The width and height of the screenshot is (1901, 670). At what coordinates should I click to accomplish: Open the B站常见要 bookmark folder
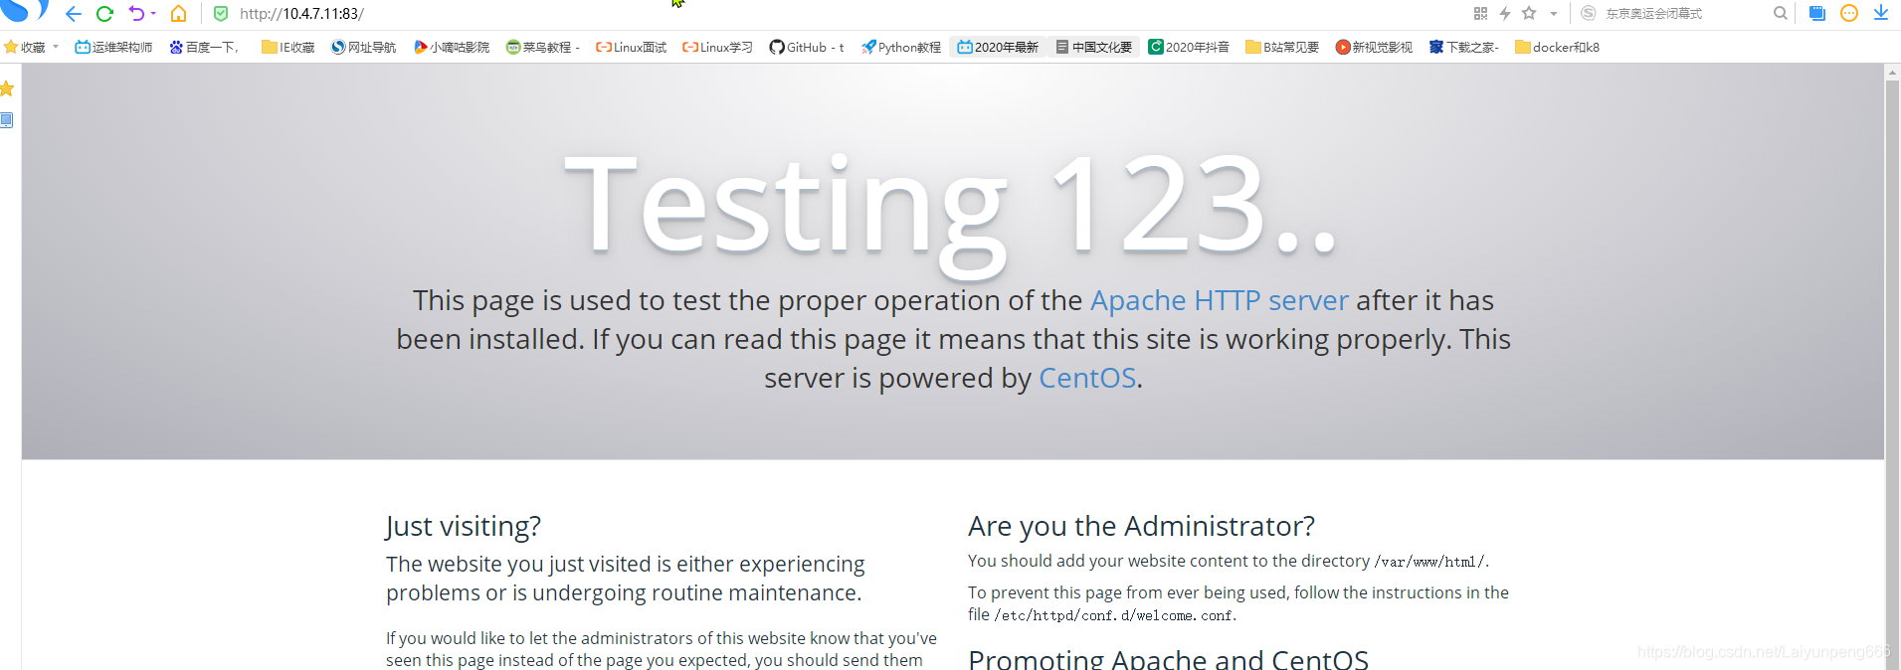1282,47
